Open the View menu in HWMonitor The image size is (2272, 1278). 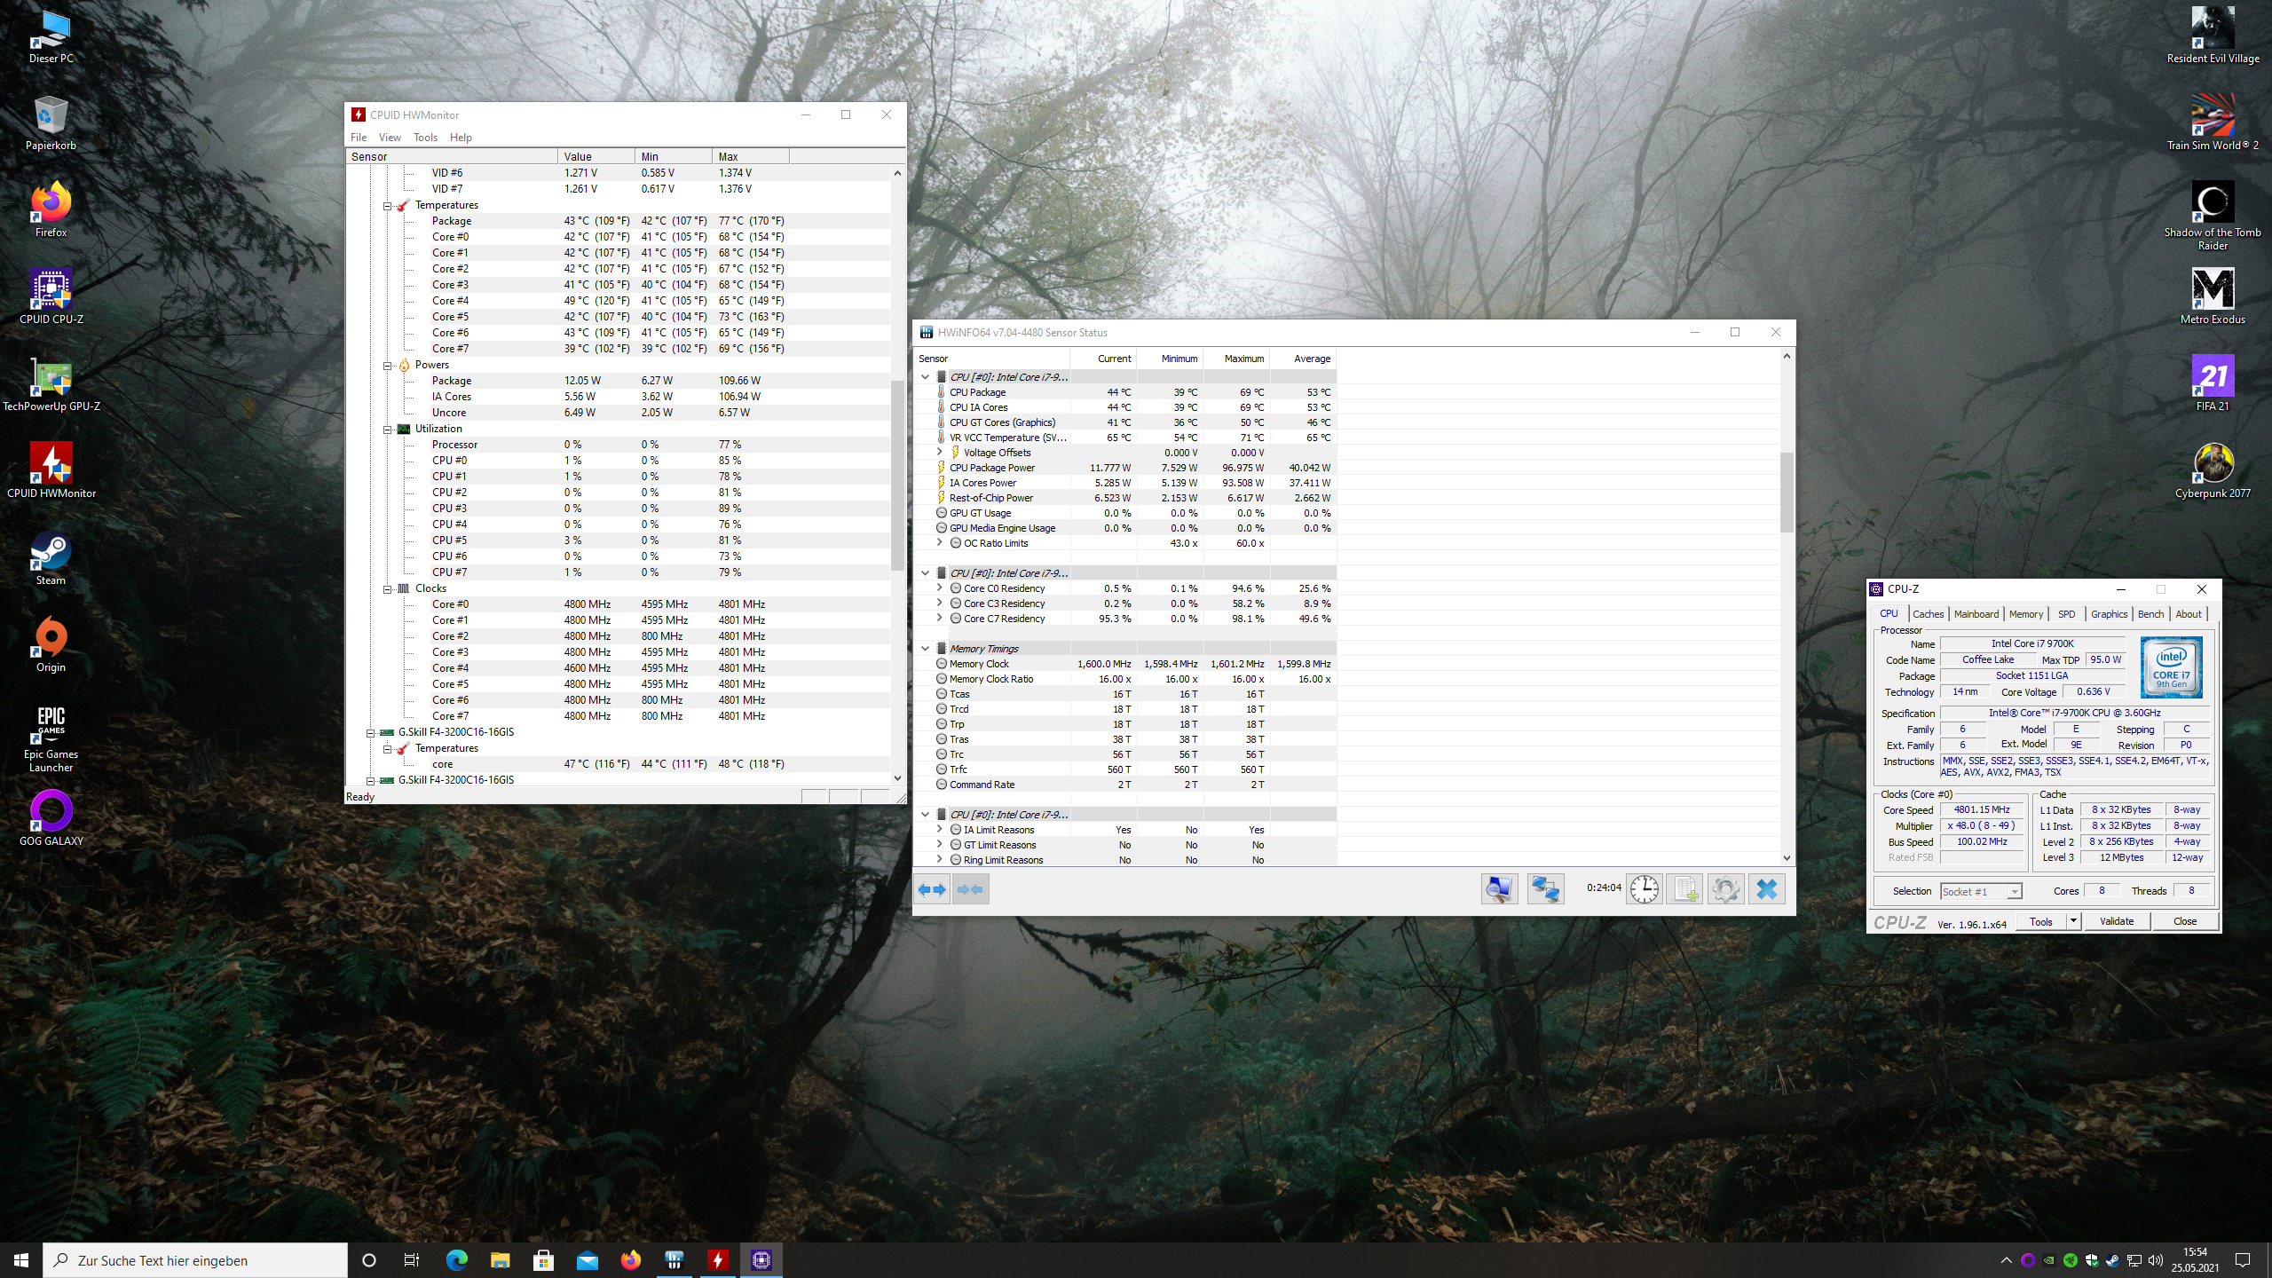tap(390, 138)
